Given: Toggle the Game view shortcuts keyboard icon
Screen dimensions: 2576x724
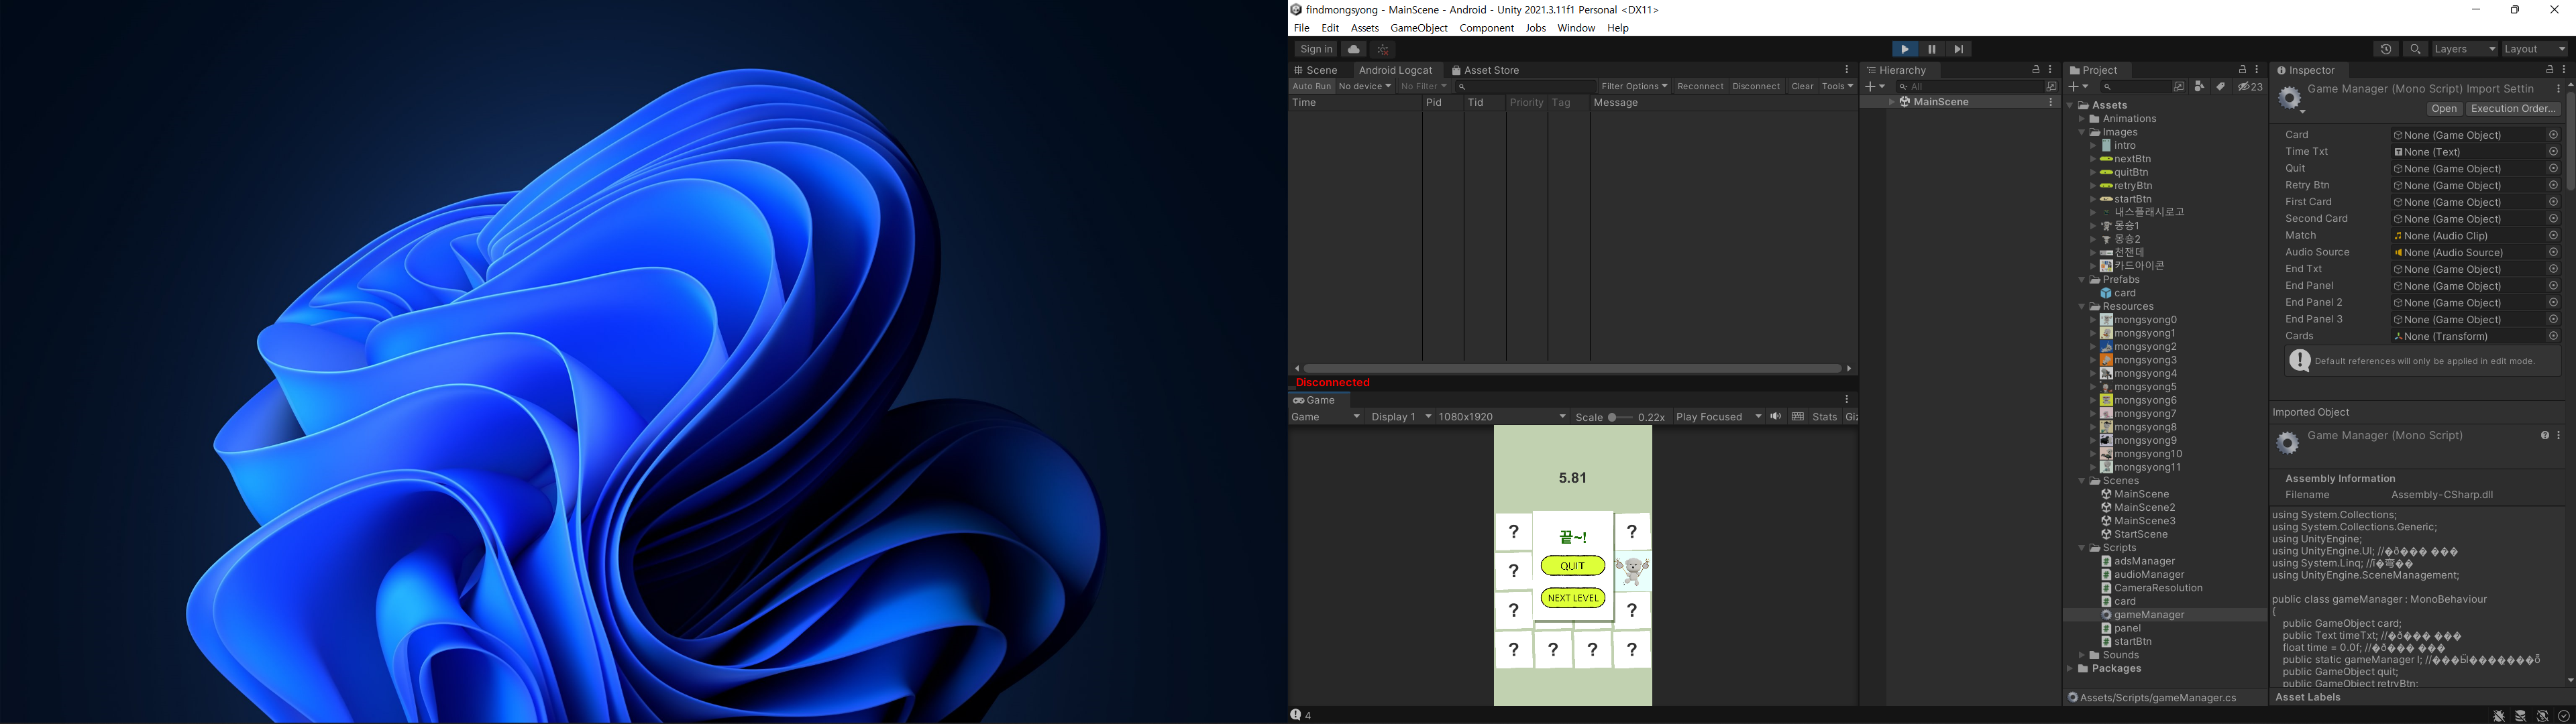Looking at the screenshot, I should point(1798,417).
